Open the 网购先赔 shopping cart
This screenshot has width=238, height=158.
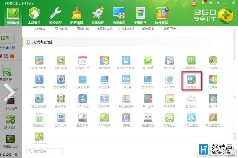pyautogui.click(x=6, y=74)
